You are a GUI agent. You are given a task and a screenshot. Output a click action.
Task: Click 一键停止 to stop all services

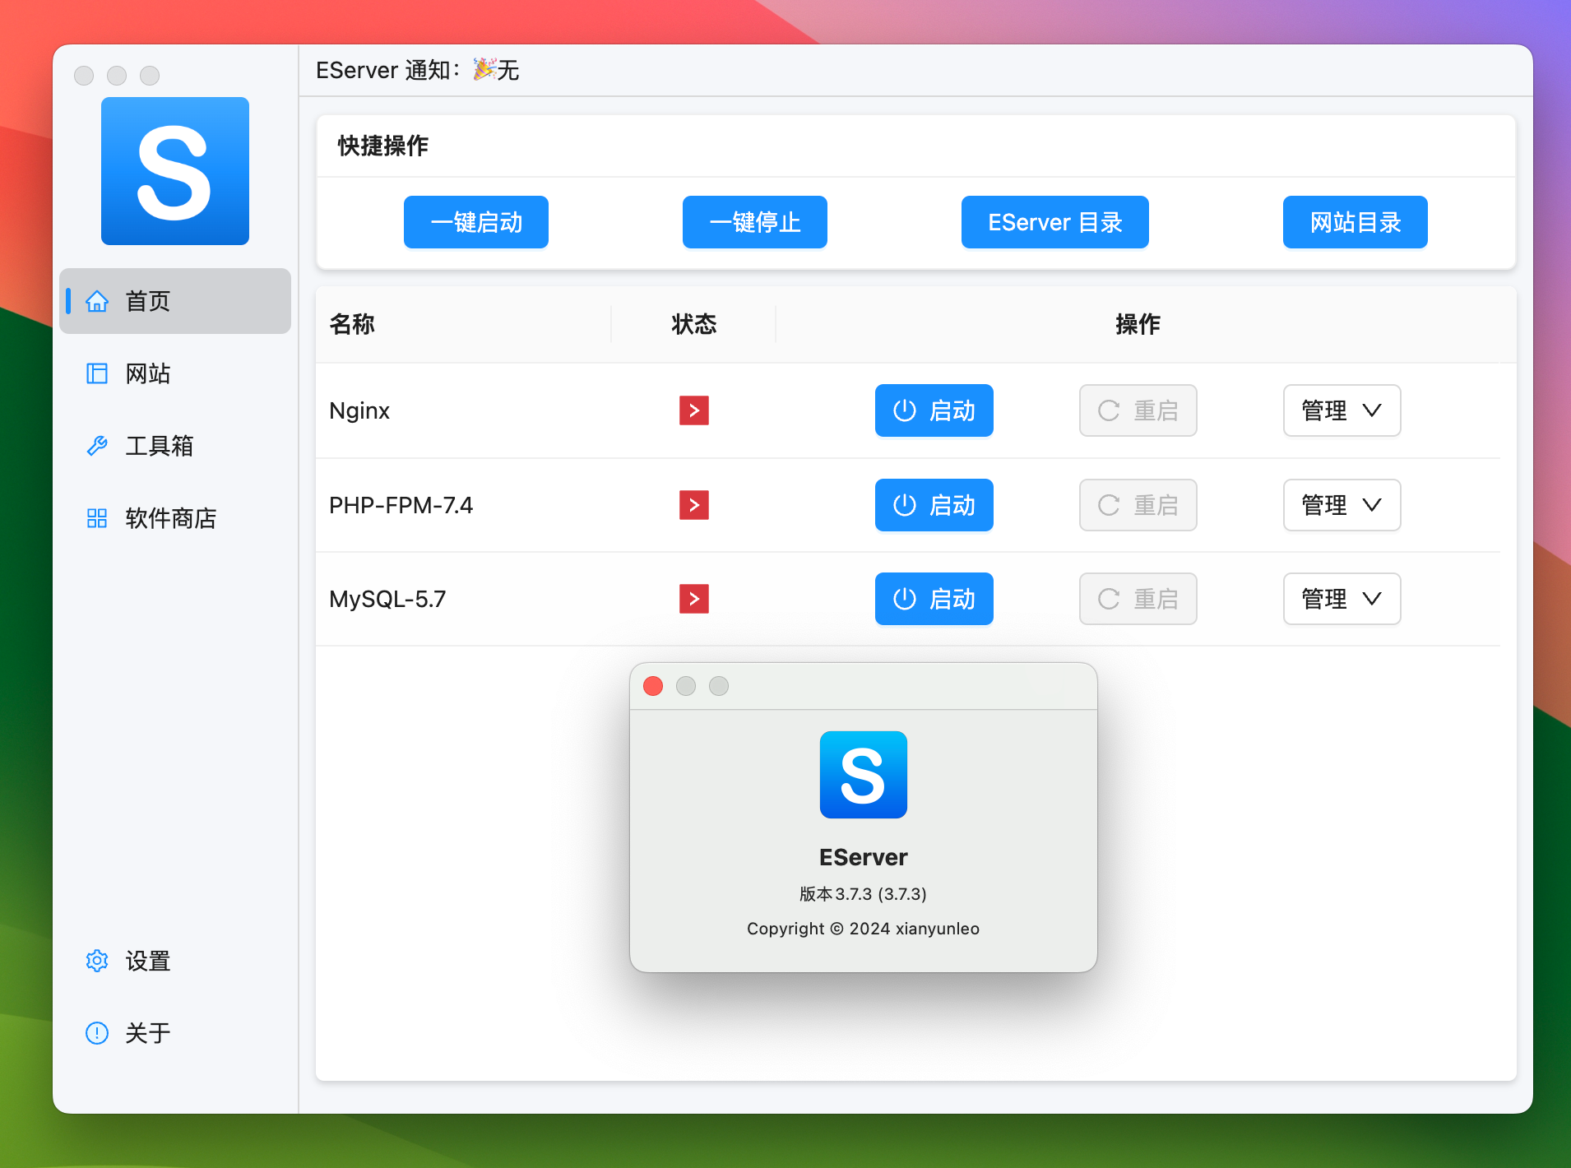pos(755,222)
